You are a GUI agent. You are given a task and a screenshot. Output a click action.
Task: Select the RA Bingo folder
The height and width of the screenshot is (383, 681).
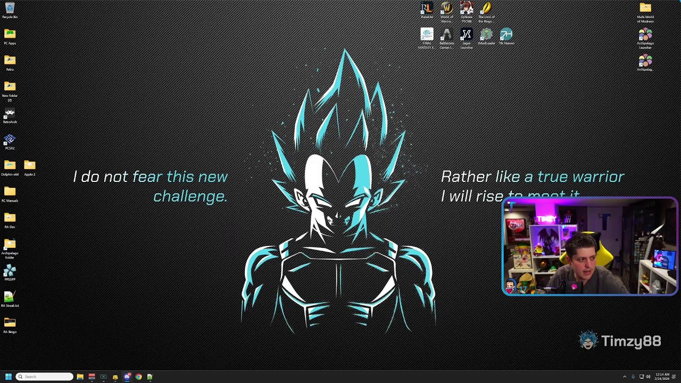point(10,324)
